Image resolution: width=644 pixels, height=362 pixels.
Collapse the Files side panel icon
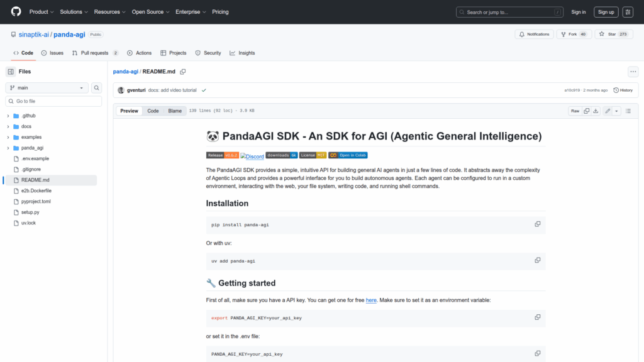point(11,72)
